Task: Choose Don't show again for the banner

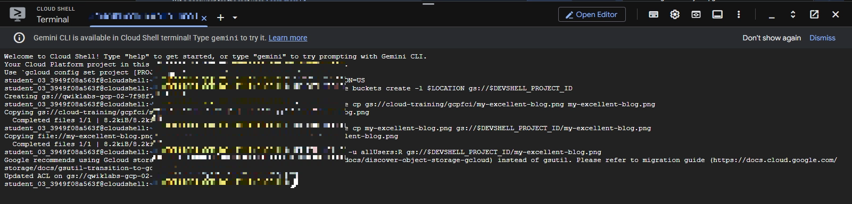Action: 772,38
